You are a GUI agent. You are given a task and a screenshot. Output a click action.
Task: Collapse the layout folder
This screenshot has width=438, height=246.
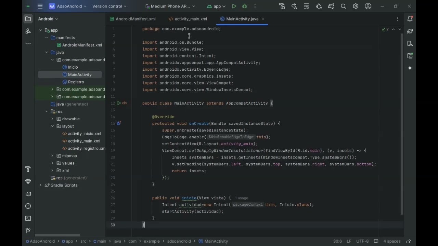[52, 126]
